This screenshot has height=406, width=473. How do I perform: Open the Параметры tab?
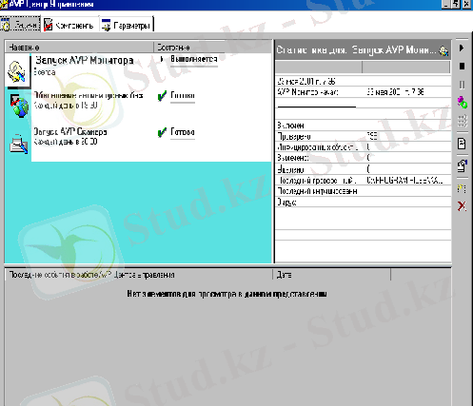tap(127, 25)
